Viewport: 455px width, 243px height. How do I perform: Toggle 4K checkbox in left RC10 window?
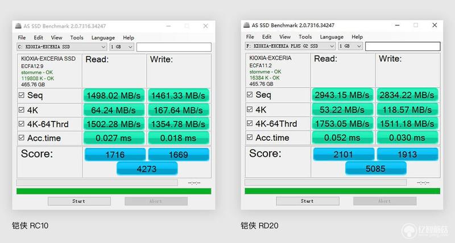21,110
